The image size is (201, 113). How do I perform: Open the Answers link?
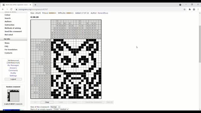click(13, 68)
